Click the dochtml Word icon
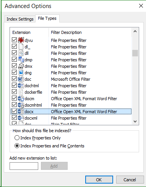Screen dimensions: 146x187 21,85
